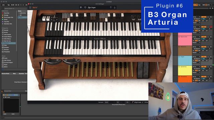This screenshot has width=214, height=120.
Task: Open Favorites collection with red tag
Action: coord(6,13)
